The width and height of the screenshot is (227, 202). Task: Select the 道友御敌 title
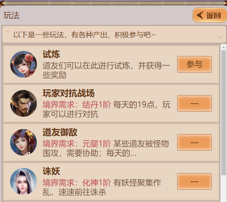[60, 132]
